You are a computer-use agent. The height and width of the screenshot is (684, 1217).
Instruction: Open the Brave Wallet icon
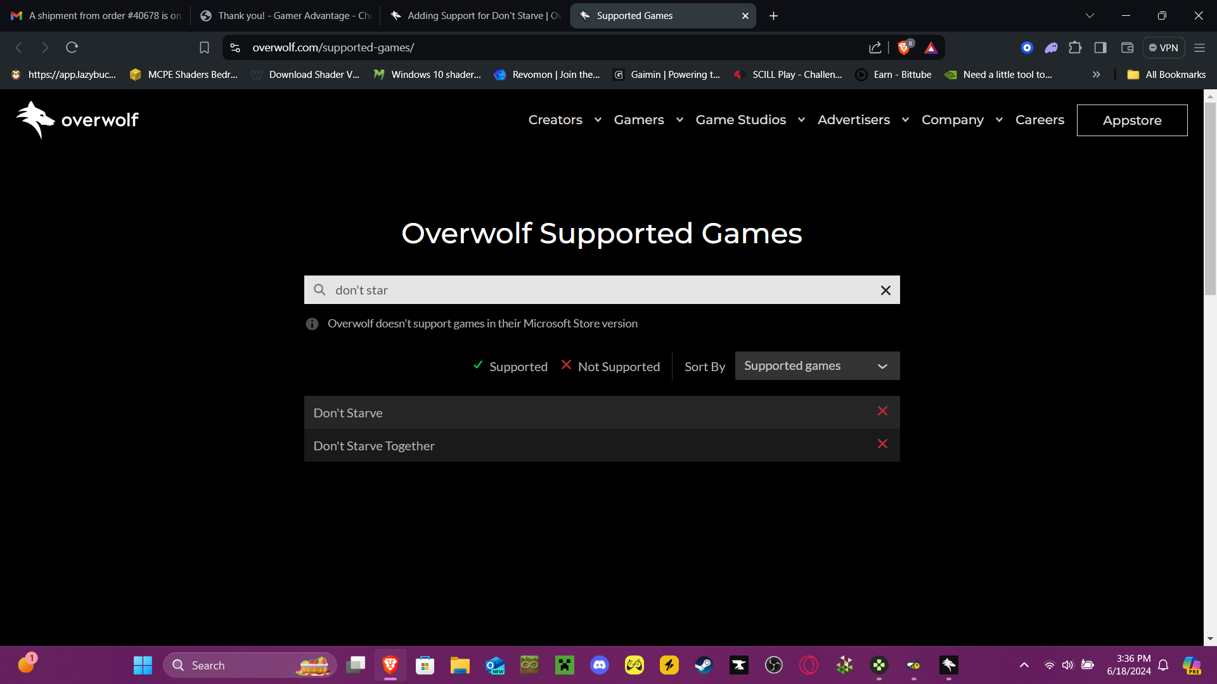click(x=1127, y=47)
